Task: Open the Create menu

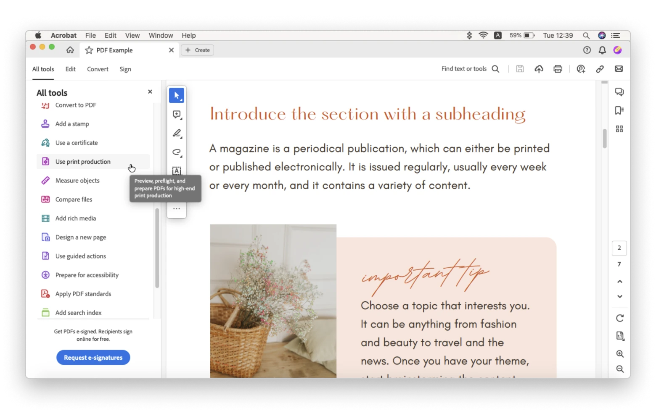Action: (x=197, y=50)
